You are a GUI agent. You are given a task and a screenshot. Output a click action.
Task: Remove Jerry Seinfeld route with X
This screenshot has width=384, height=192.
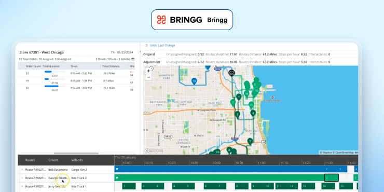tap(22, 186)
